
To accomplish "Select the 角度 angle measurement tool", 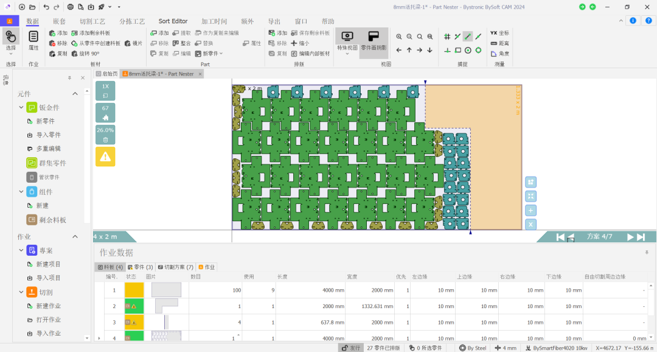I will pyautogui.click(x=499, y=54).
